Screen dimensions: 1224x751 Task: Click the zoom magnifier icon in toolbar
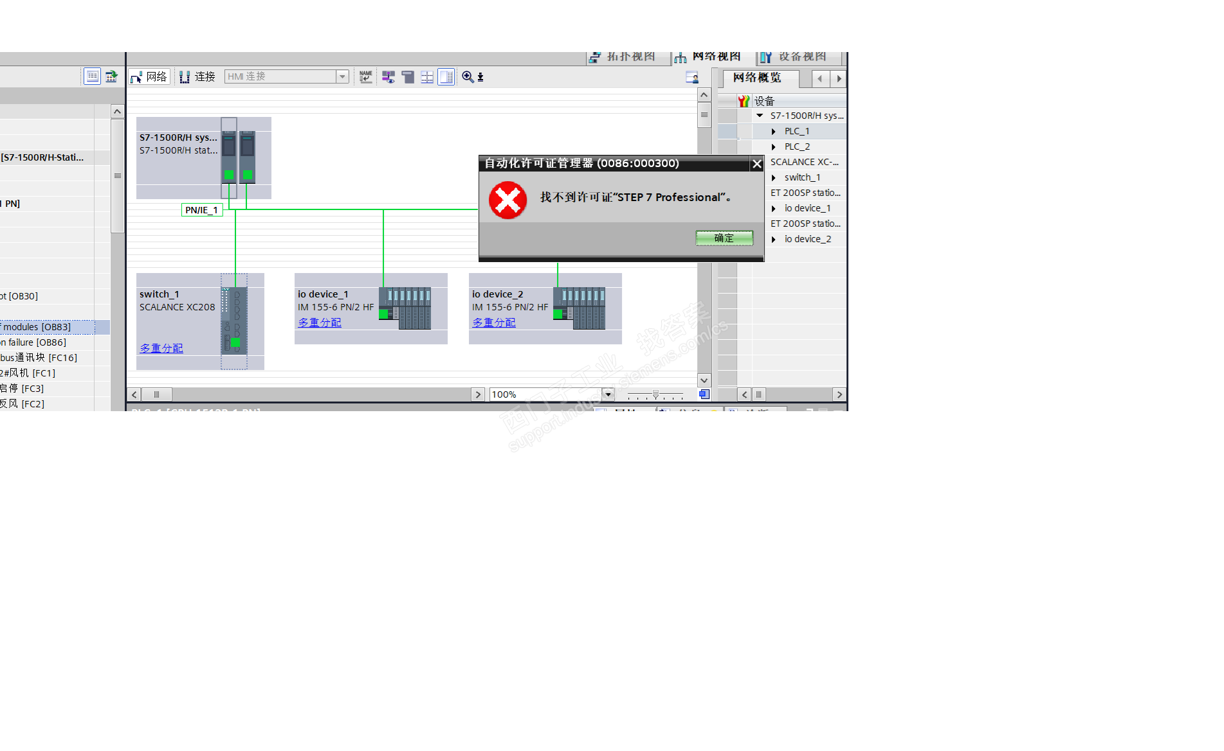coord(468,77)
